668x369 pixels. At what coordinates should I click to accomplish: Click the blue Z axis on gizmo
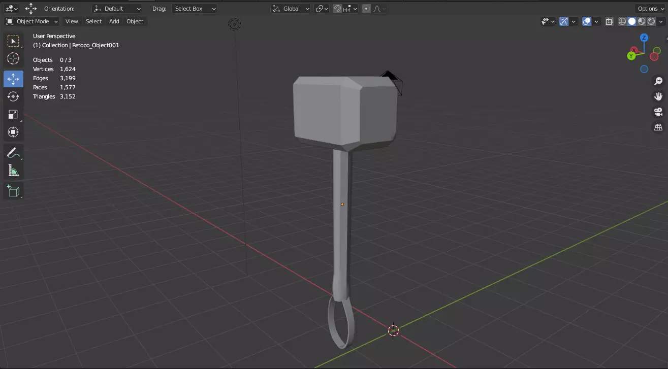(x=644, y=38)
